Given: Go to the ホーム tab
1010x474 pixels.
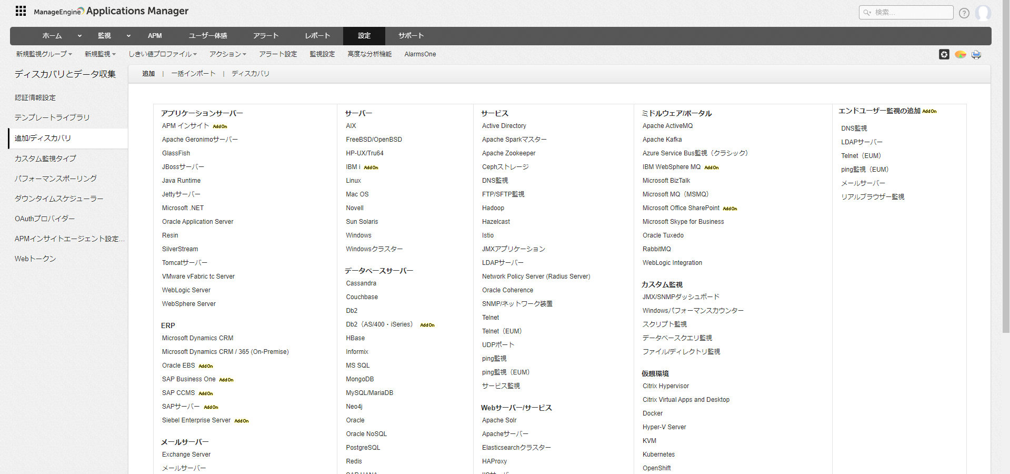Looking at the screenshot, I should [x=52, y=36].
